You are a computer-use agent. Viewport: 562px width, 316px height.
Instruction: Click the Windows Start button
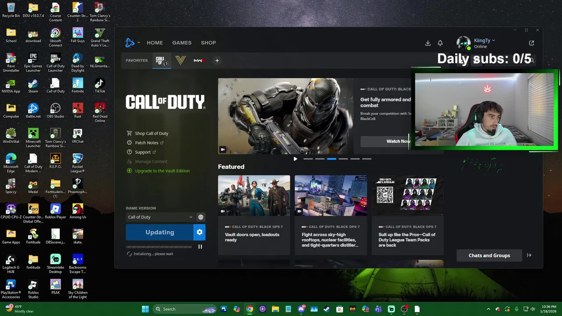(145, 309)
